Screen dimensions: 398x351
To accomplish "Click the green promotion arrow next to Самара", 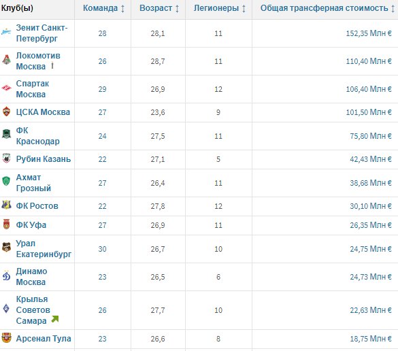I will coord(55,319).
